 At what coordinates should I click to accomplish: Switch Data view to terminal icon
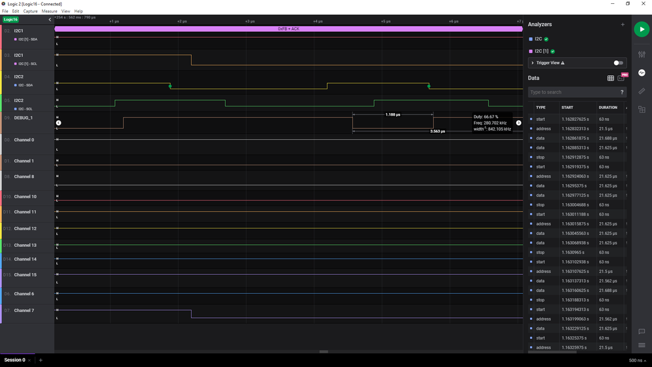point(621,78)
